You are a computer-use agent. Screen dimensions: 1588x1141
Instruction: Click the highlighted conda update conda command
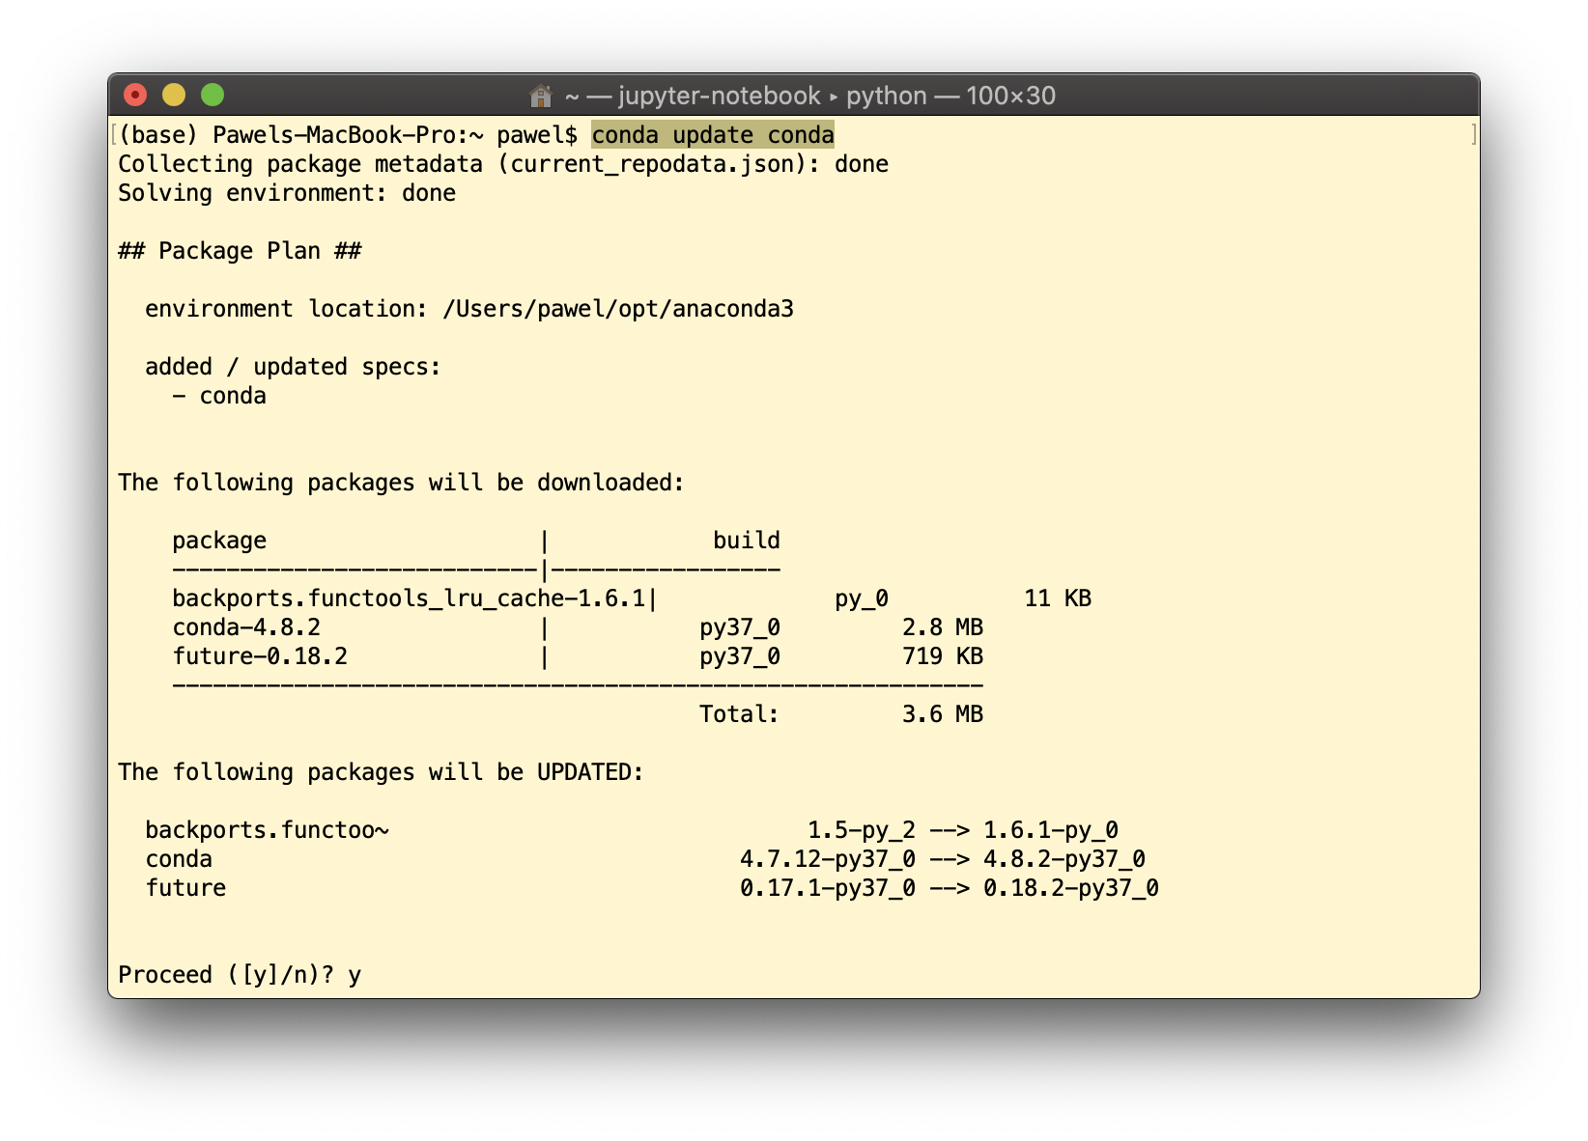click(712, 135)
